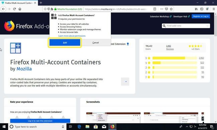Click the taskbar microphone icon
This screenshot has height=130, width=217.
tap(63, 127)
